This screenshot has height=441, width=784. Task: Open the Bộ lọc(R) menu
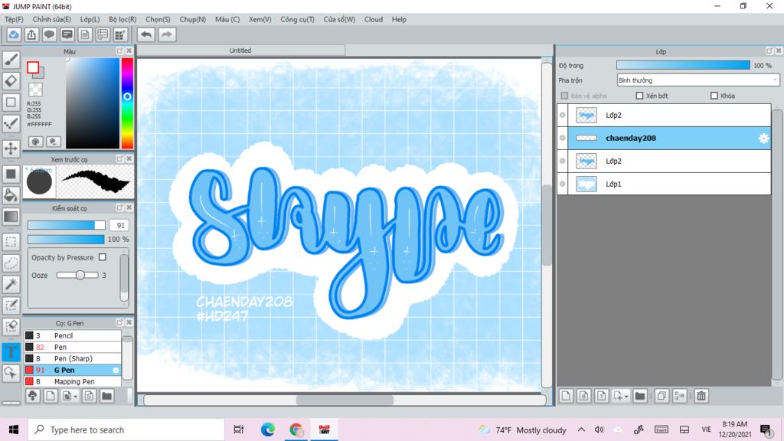tap(122, 19)
